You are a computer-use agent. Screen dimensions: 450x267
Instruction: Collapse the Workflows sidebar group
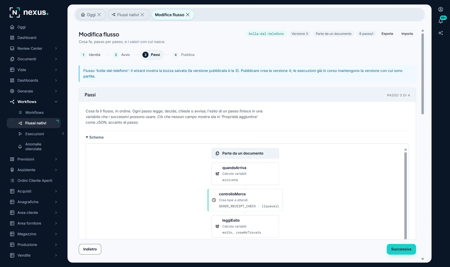[x=56, y=102]
